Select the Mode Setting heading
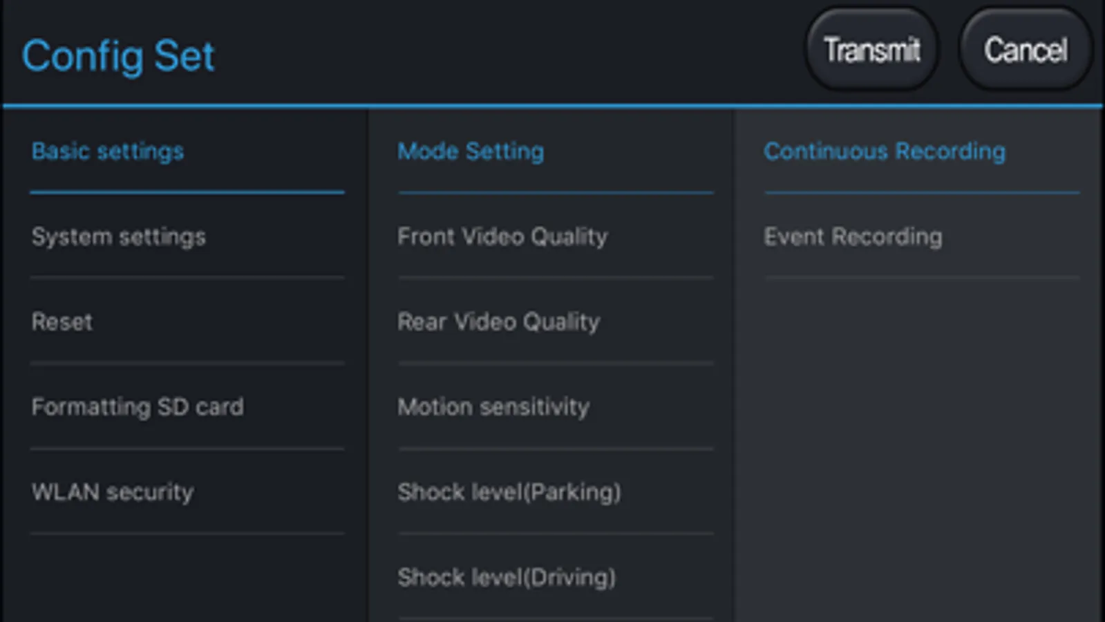1105x622 pixels. pos(471,151)
